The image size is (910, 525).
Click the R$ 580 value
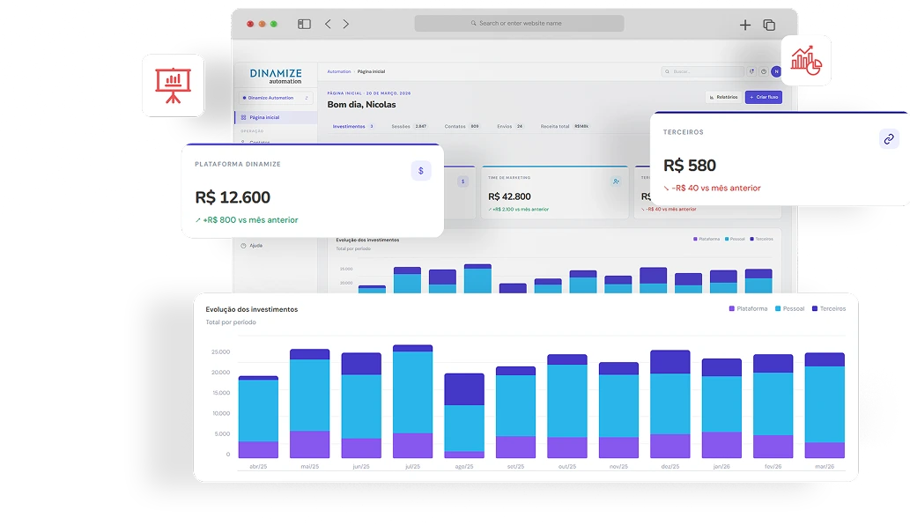pyautogui.click(x=690, y=166)
